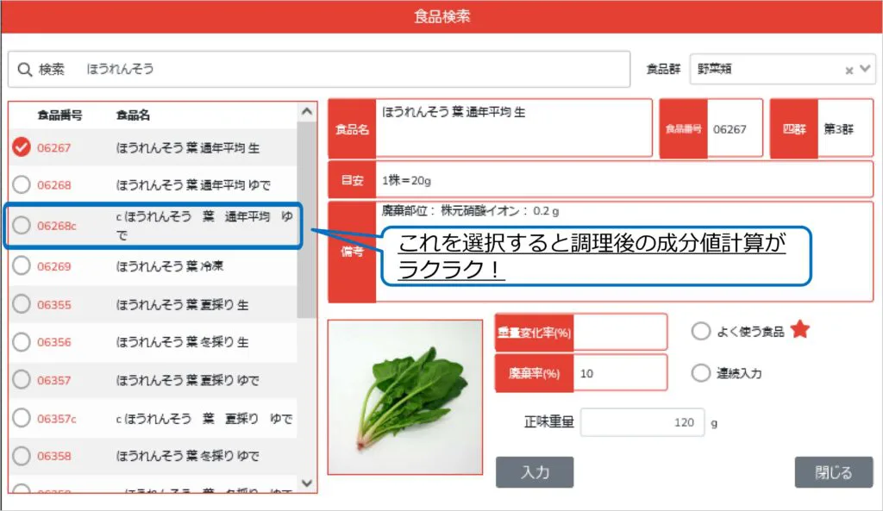Viewport: 883px width, 511px height.
Task: Click the red star favorite icon
Action: [x=799, y=330]
